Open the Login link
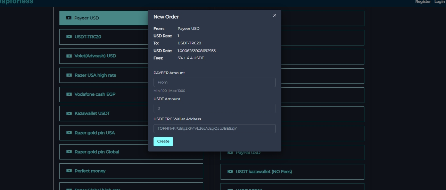Image resolution: width=446 pixels, height=190 pixels. point(439,2)
